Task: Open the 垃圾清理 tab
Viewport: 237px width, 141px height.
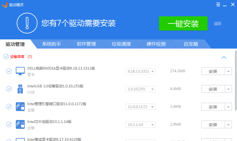Action: (121, 44)
